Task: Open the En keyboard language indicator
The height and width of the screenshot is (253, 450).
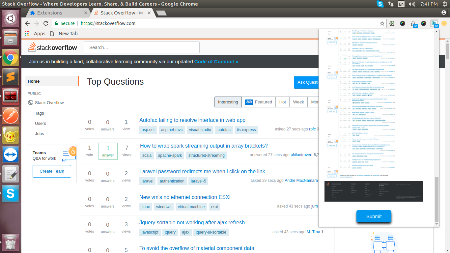Action: point(401,4)
